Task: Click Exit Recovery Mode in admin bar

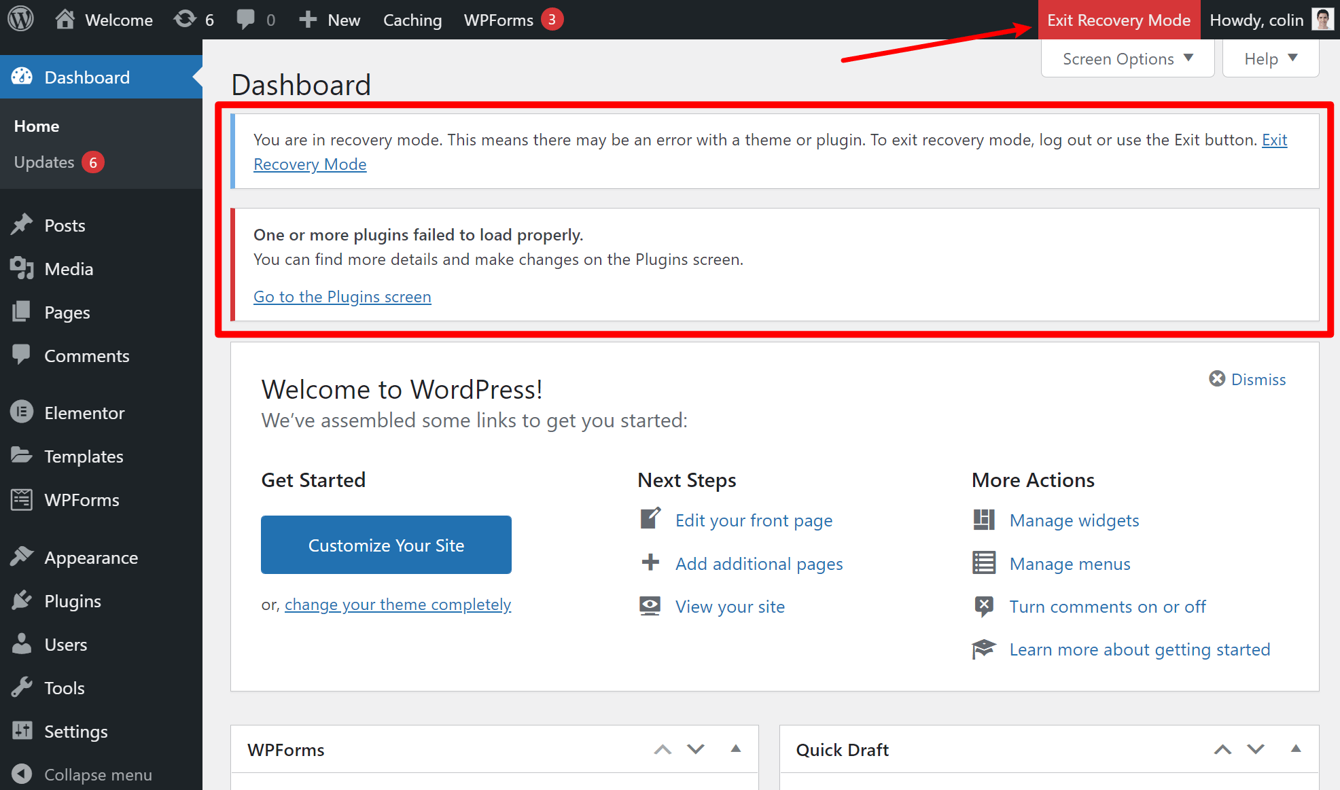Action: click(1118, 20)
